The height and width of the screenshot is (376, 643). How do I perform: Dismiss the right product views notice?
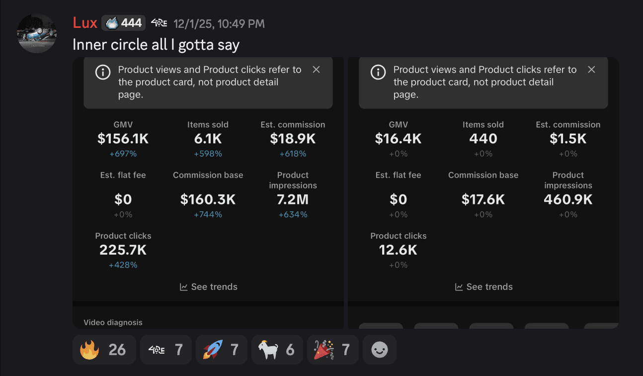pos(591,70)
